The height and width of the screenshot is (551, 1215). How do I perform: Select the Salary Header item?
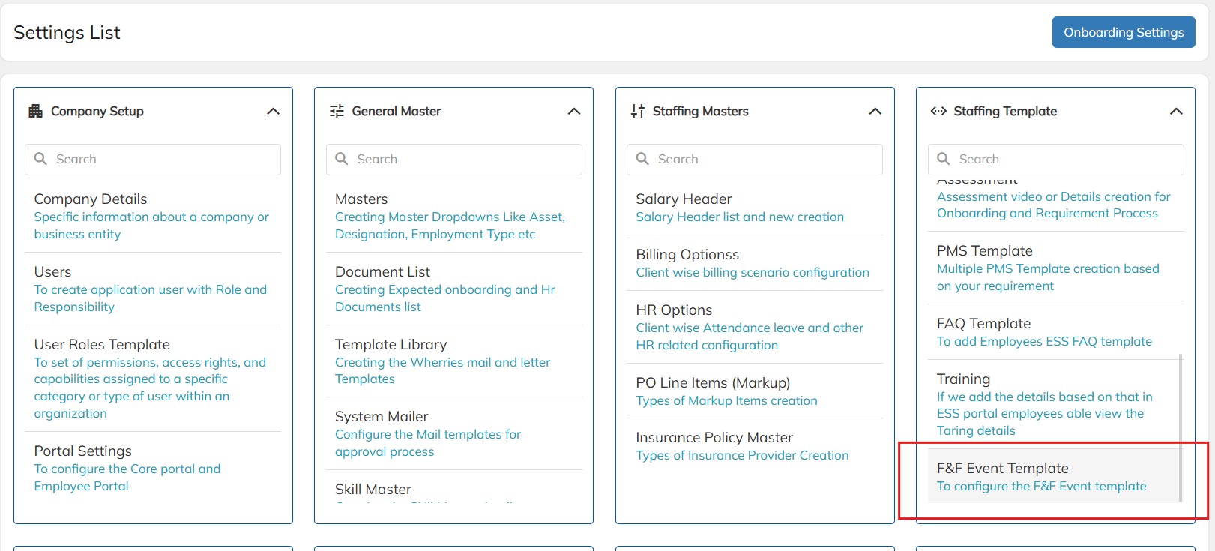pyautogui.click(x=684, y=199)
